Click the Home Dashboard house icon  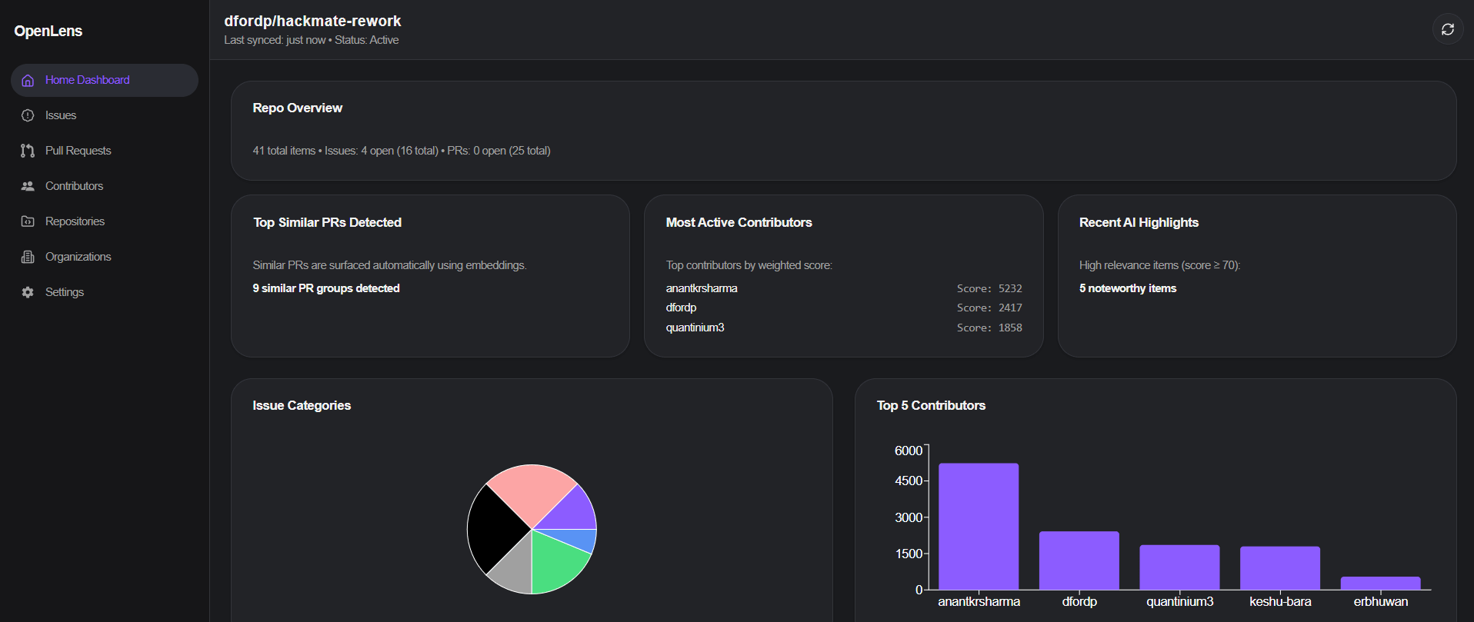click(28, 80)
